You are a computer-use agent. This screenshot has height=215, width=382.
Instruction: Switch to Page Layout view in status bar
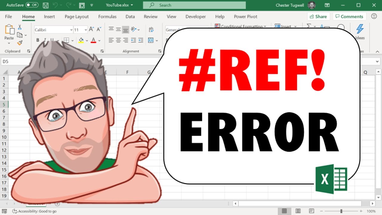point(298,211)
